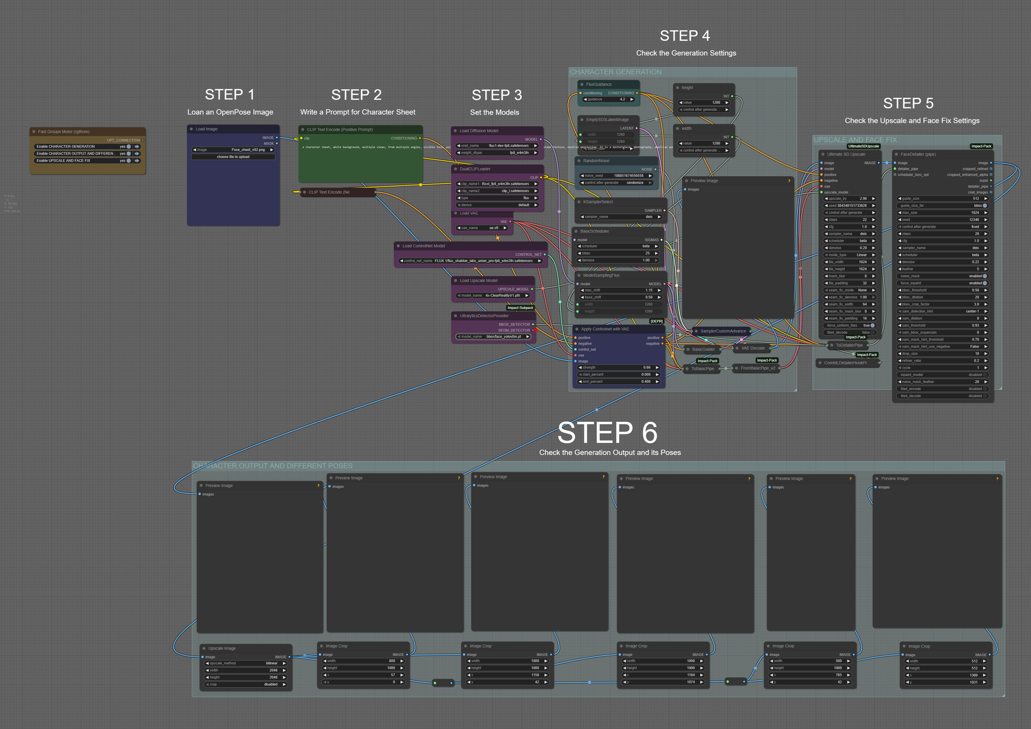Image resolution: width=1031 pixels, height=729 pixels.
Task: Collapse the Upscale Image node dot
Action: tap(204, 649)
